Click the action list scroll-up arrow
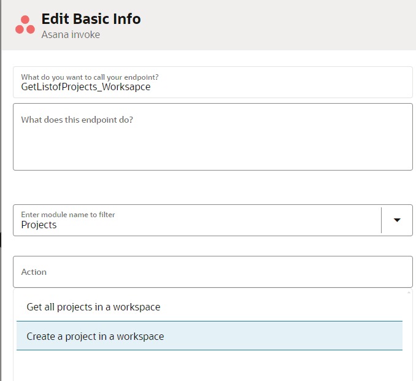Image resolution: width=416 pixels, height=381 pixels. (409, 292)
